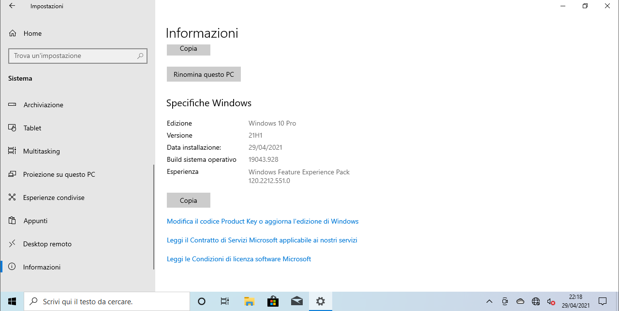This screenshot has width=619, height=311.
Task: Open Contratto di Servizi Microsoft link
Action: (262, 240)
